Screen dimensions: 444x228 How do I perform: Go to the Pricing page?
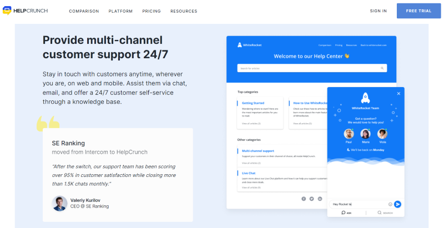152,11
